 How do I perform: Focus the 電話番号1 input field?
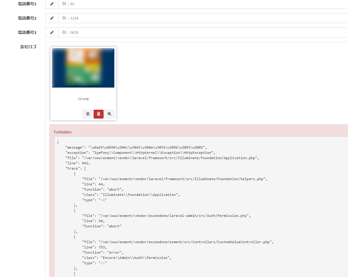coord(203,4)
